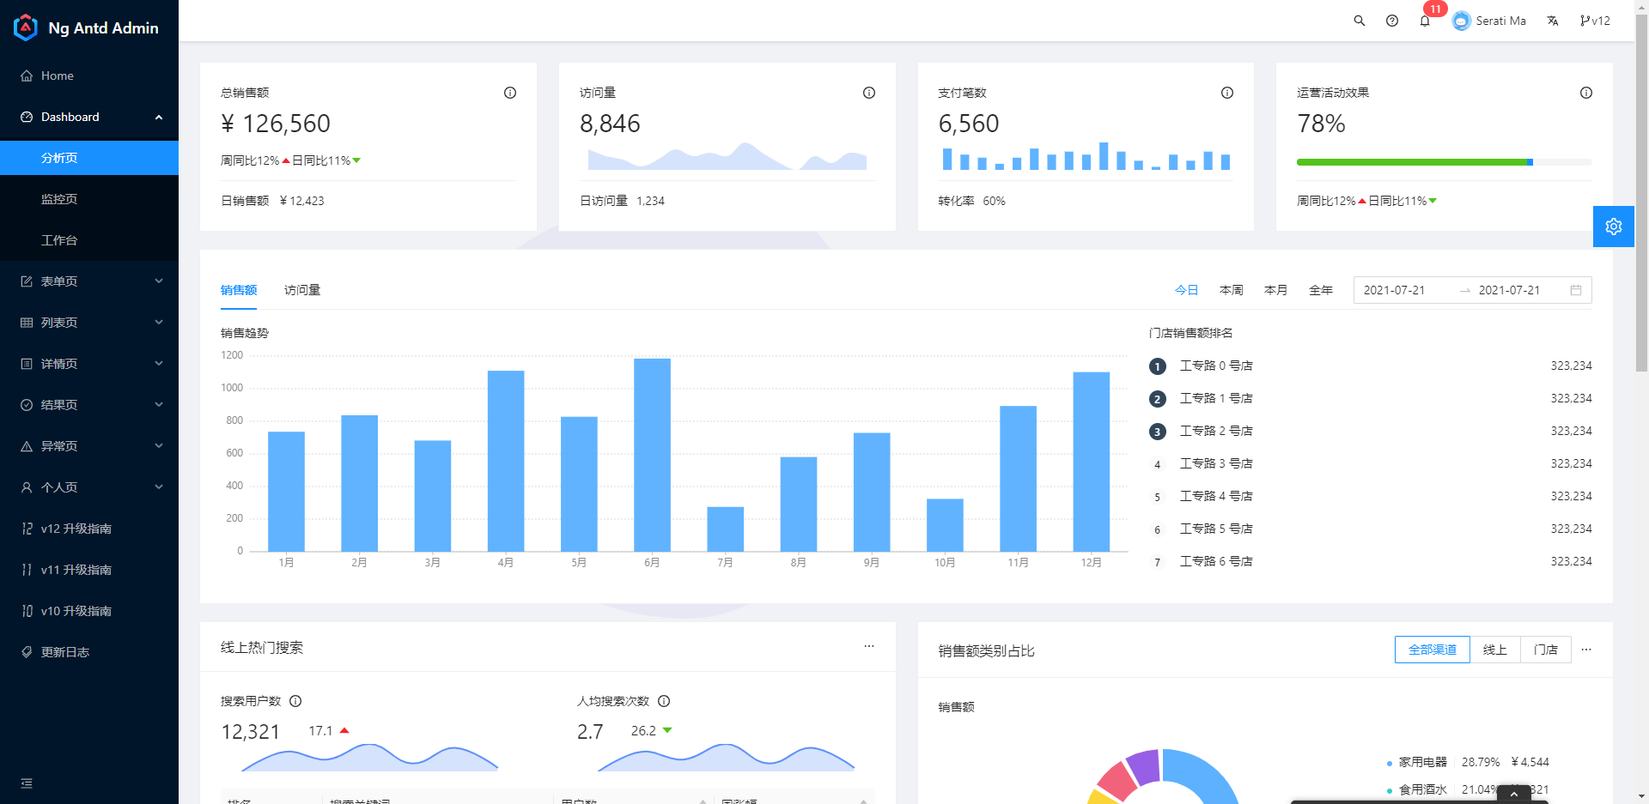Click info icon on 访问量 card
Viewport: 1649px width, 804px height.
(x=869, y=93)
